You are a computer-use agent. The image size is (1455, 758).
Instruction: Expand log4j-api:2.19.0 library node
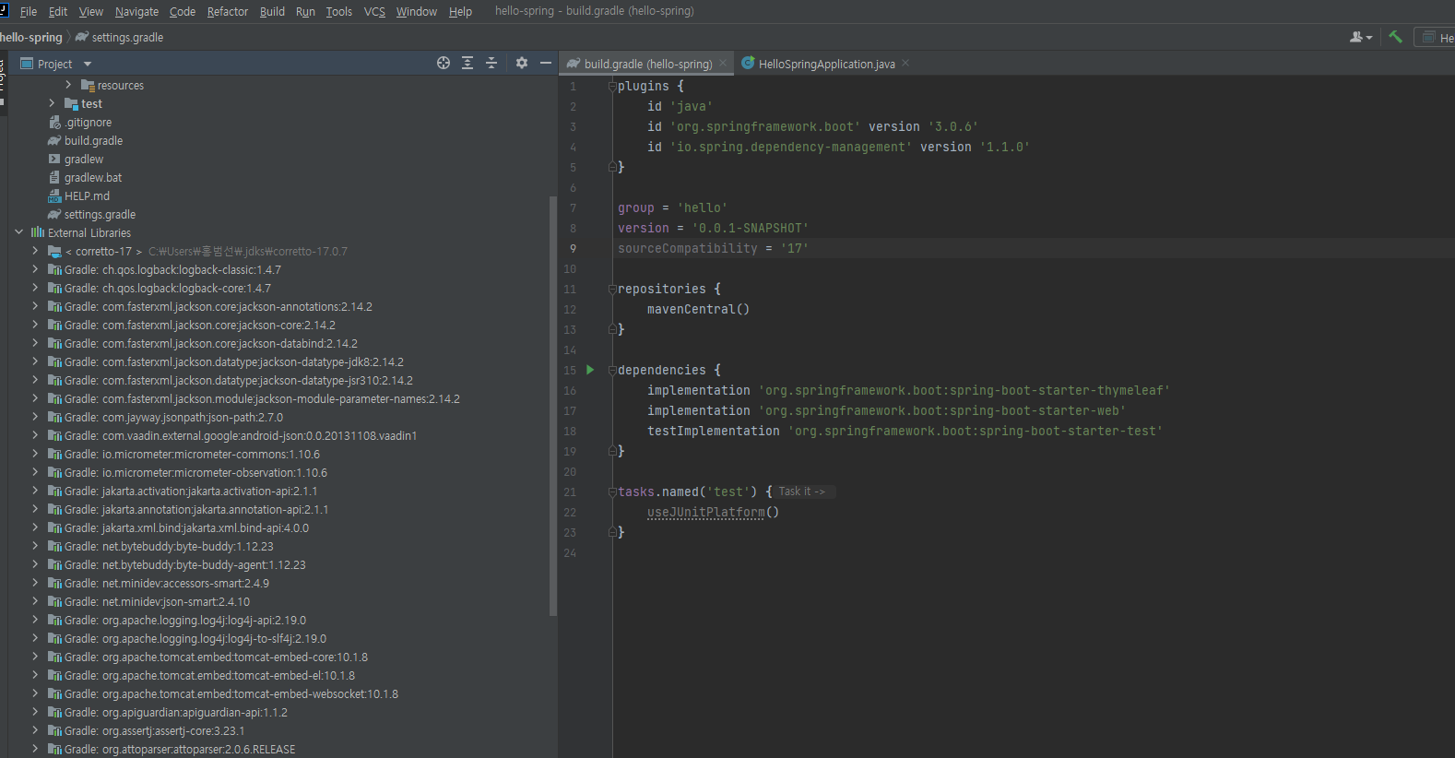pyautogui.click(x=35, y=620)
